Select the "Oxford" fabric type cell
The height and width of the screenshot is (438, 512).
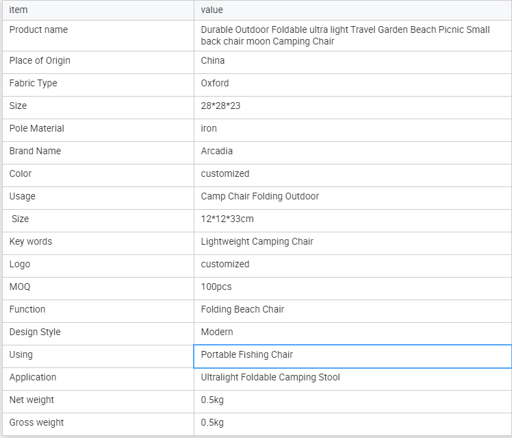(x=215, y=83)
